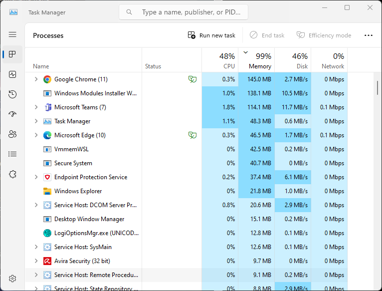
Task: Focus the name, publisher, or PID search box
Action: click(x=184, y=12)
